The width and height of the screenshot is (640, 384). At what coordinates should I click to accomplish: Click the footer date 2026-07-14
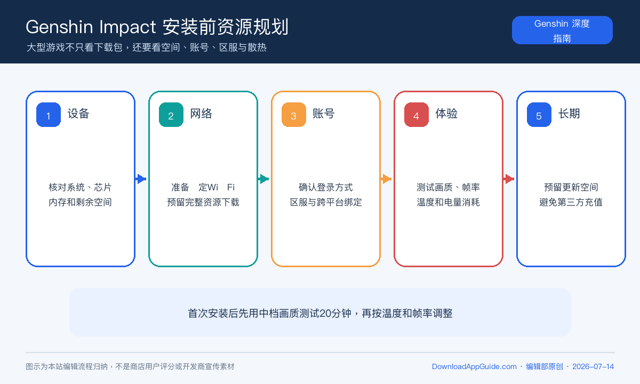coord(593,366)
